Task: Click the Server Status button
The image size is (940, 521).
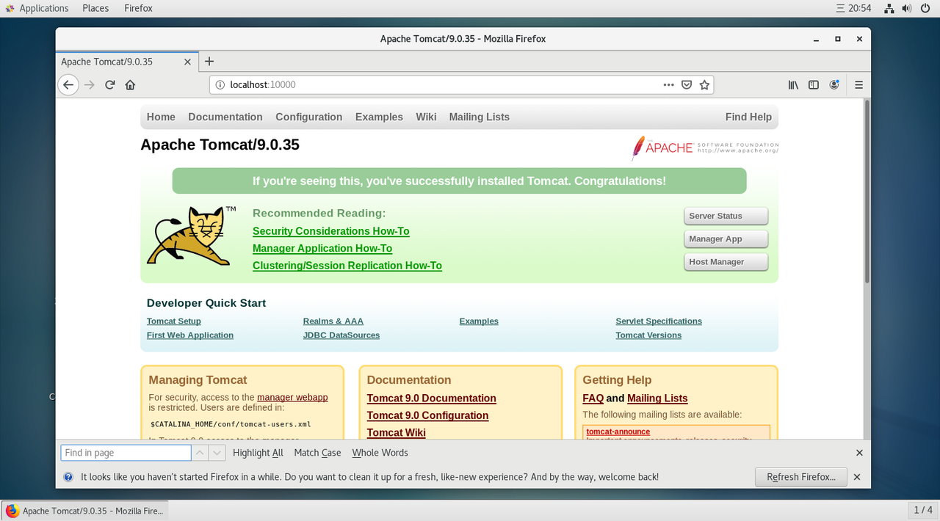Action: [726, 216]
